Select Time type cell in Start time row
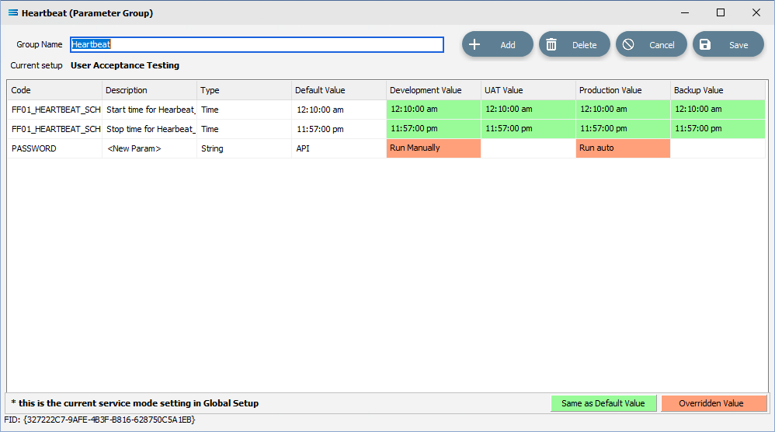This screenshot has height=432, width=775. (244, 110)
